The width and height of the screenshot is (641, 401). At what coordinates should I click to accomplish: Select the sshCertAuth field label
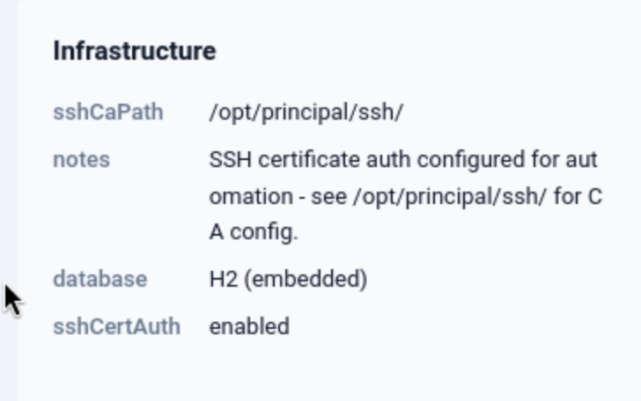pos(116,326)
